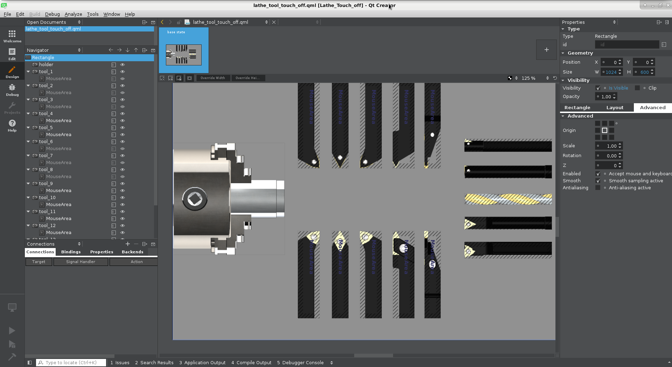
Task: Toggle bounding rectangles display
Action: 189,78
